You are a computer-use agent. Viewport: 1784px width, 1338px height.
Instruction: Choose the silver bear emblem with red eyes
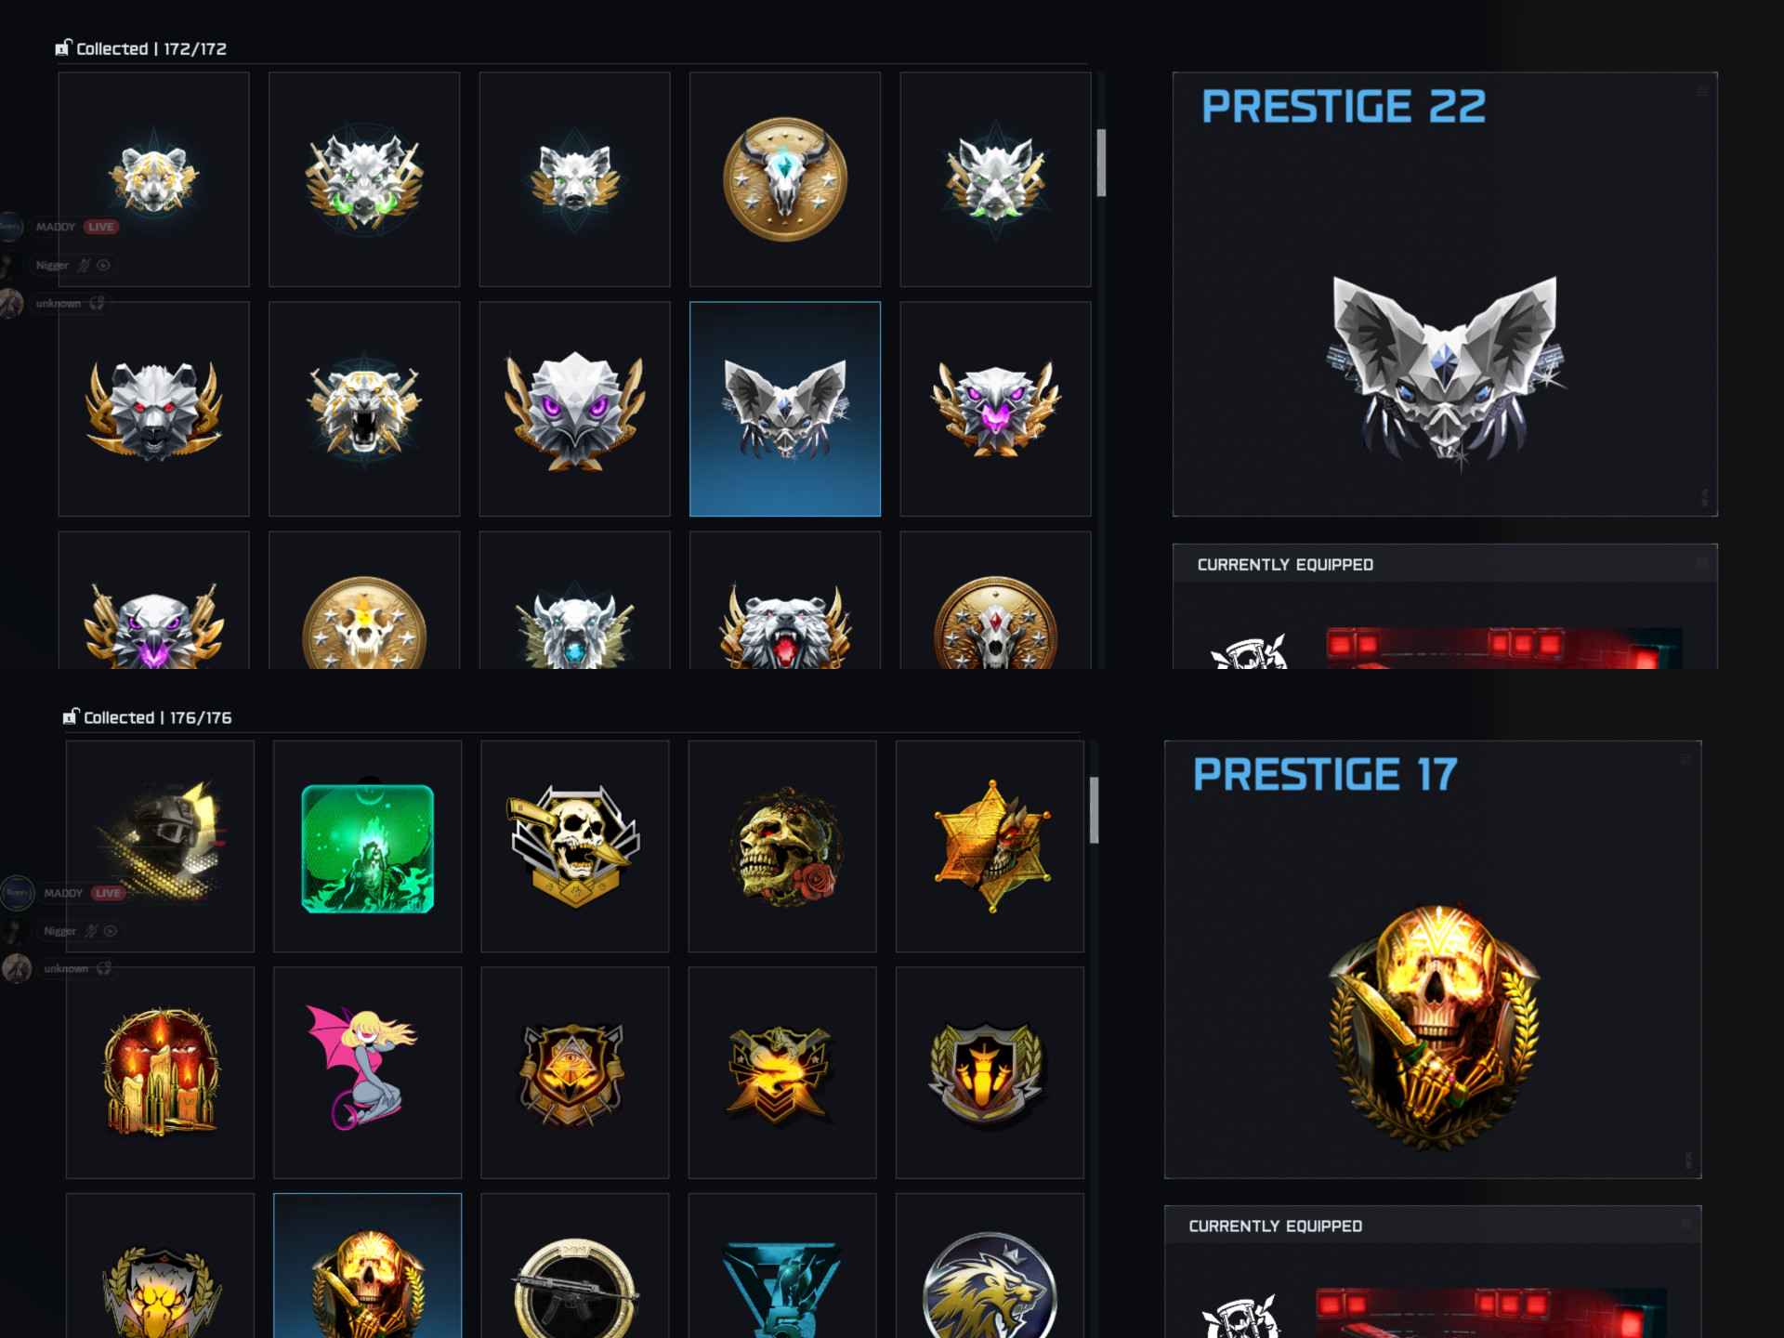pos(153,409)
